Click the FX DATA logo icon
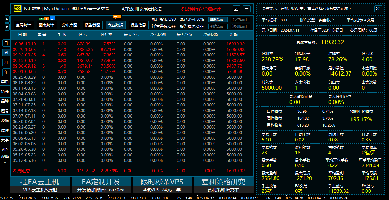Screen dimensions: 389x200 17,9
